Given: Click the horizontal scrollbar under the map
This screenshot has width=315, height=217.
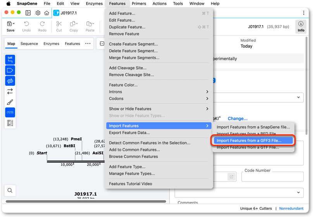Looking at the screenshot, I should click(x=86, y=201).
